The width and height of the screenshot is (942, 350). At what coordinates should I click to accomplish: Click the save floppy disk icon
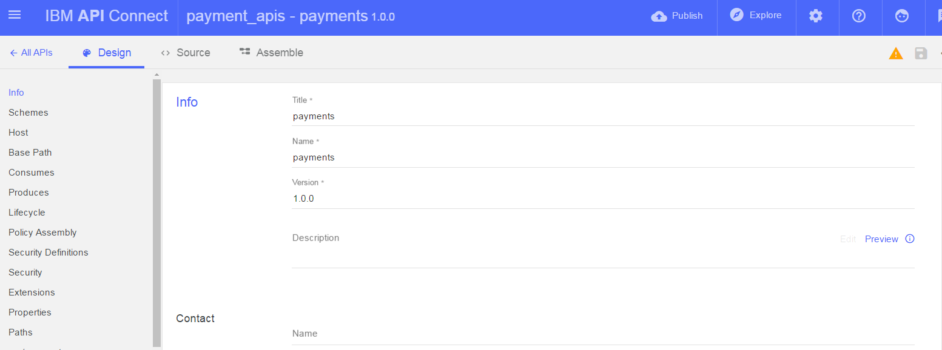click(921, 53)
